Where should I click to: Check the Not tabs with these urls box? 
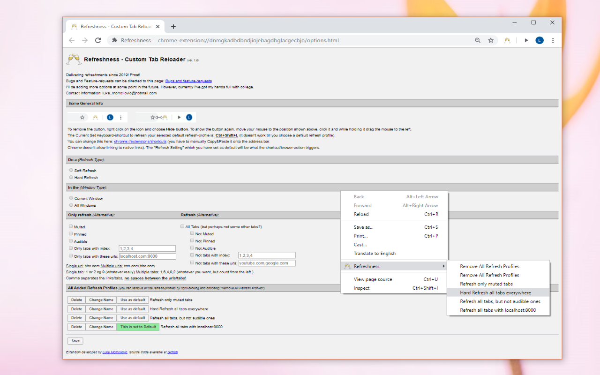(192, 262)
